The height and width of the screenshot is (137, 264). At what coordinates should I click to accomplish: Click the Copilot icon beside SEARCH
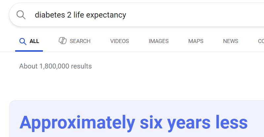[63, 41]
